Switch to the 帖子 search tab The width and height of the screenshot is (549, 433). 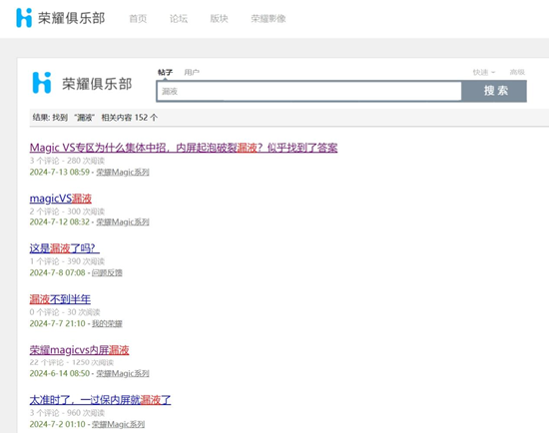point(165,72)
